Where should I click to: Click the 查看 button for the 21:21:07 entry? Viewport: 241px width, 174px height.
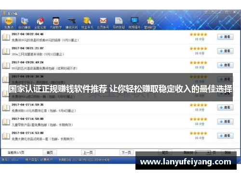pos(225,51)
